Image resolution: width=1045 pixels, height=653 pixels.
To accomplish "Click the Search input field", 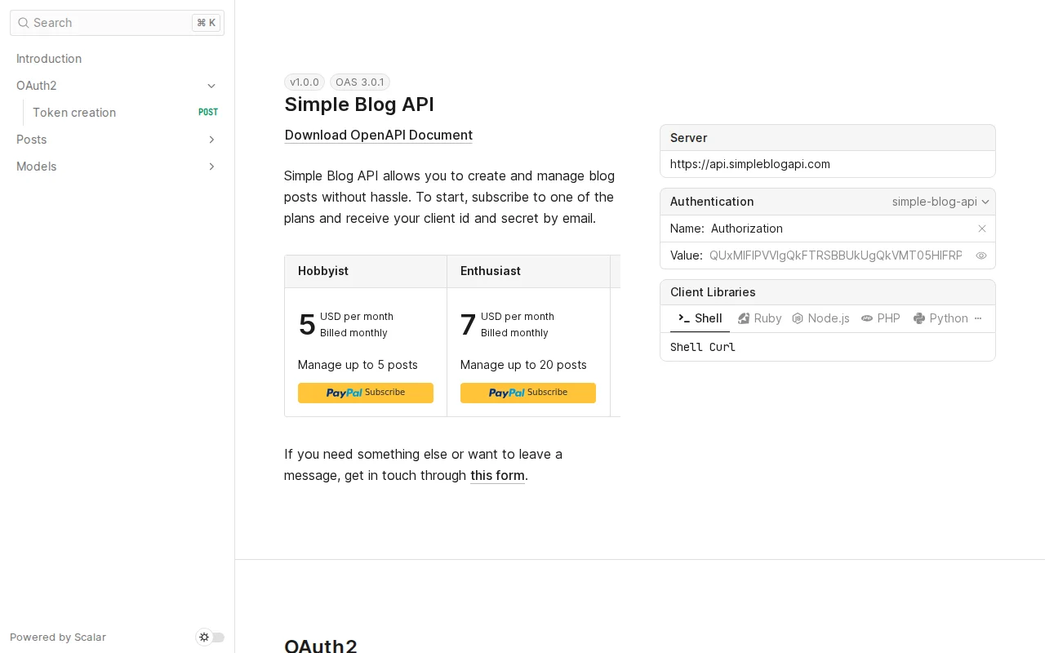I will point(117,23).
